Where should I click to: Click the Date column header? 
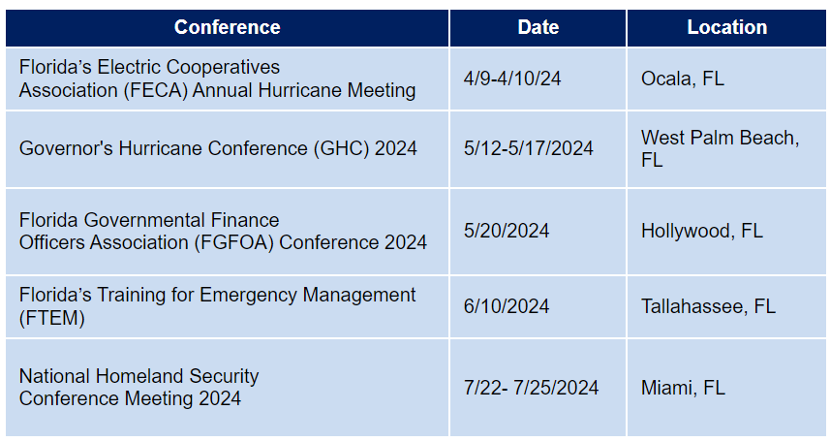tap(538, 27)
